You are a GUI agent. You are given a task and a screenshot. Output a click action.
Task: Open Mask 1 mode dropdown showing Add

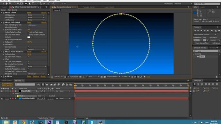point(41,96)
